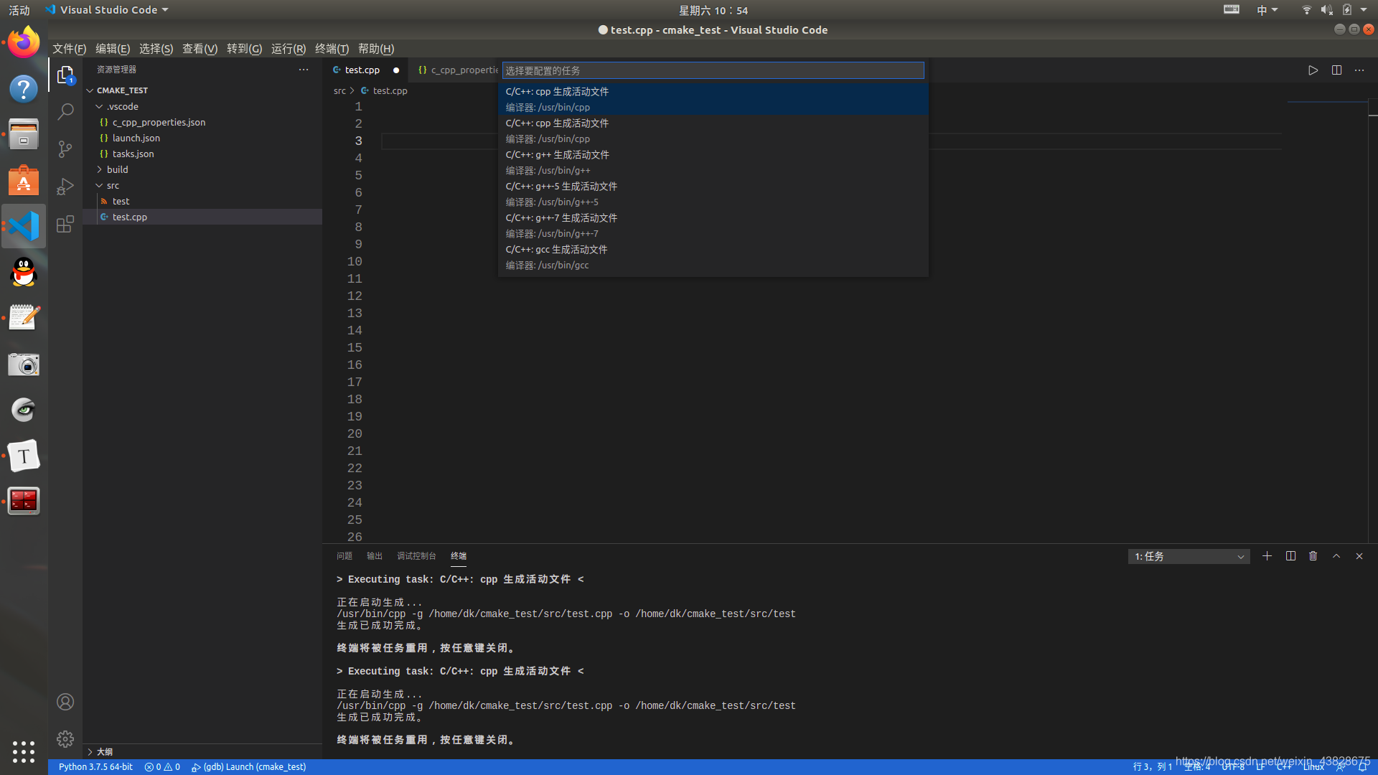Split the terminal panel
Image resolution: width=1378 pixels, height=775 pixels.
[1290, 556]
